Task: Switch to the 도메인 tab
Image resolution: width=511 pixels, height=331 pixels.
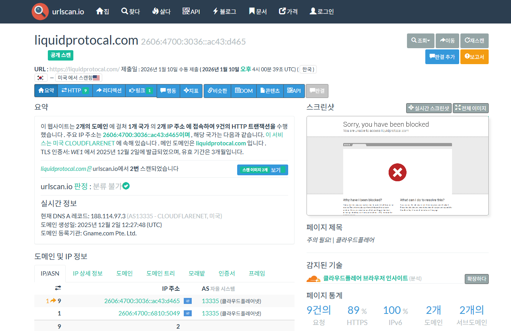Action: pyautogui.click(x=124, y=273)
